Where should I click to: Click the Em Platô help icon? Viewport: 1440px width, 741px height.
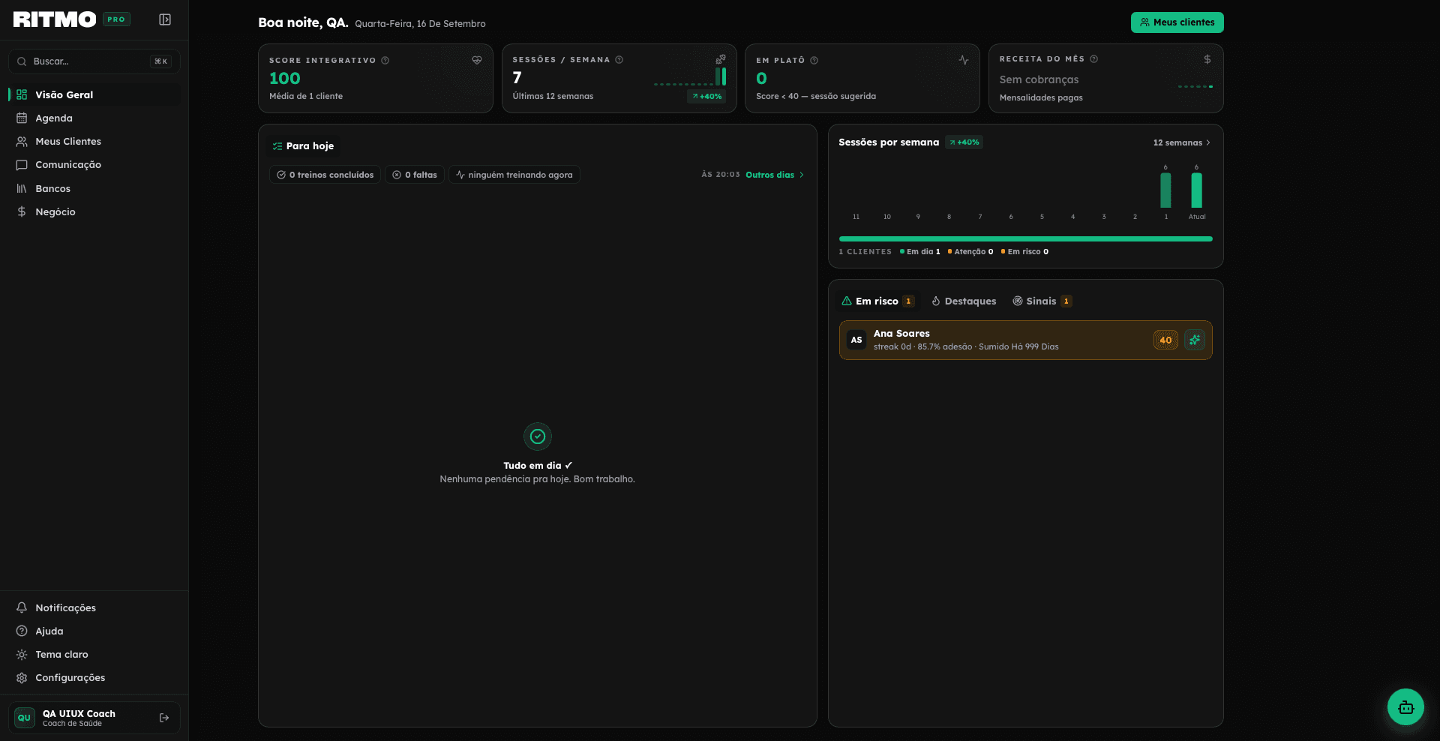pos(814,61)
